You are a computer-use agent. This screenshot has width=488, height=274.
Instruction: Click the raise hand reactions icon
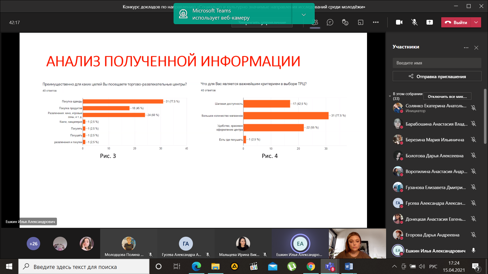click(x=345, y=22)
